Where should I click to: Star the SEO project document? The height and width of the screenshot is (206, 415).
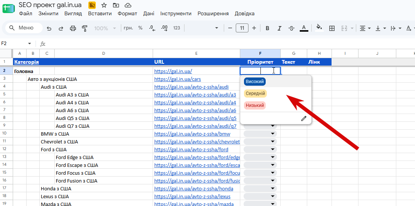pyautogui.click(x=104, y=5)
